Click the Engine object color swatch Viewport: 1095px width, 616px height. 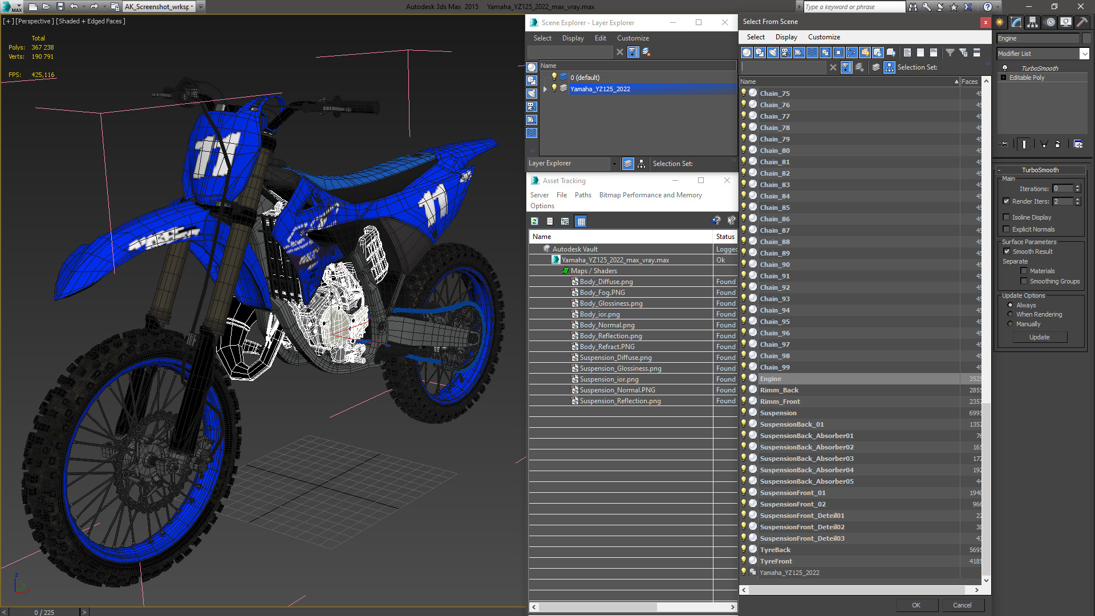pos(1086,38)
